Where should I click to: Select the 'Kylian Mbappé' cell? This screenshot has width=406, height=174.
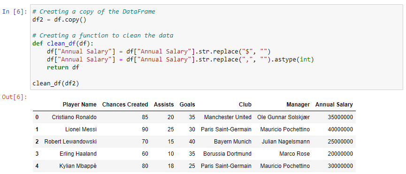click(x=77, y=166)
